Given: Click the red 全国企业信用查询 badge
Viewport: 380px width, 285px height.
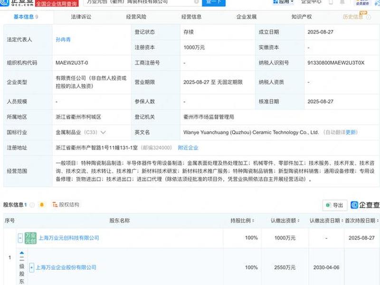Looking at the screenshot, I should (x=57, y=3).
